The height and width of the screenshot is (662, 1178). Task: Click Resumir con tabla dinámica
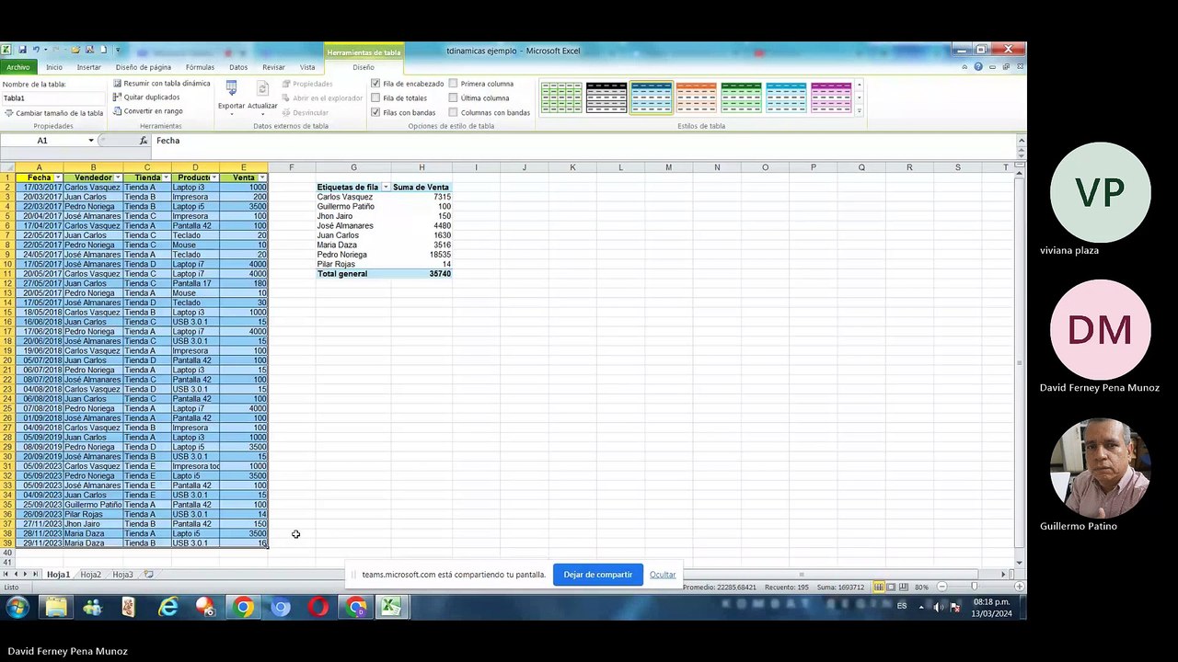[x=161, y=84]
